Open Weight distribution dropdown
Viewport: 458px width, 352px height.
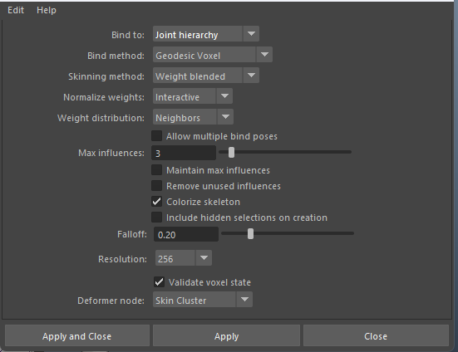tap(193, 117)
